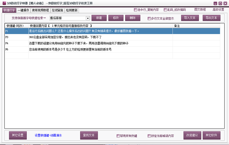The height and width of the screenshot is (145, 229).
Task: Open the 使用视频教程 tab
Action: (x=40, y=10)
